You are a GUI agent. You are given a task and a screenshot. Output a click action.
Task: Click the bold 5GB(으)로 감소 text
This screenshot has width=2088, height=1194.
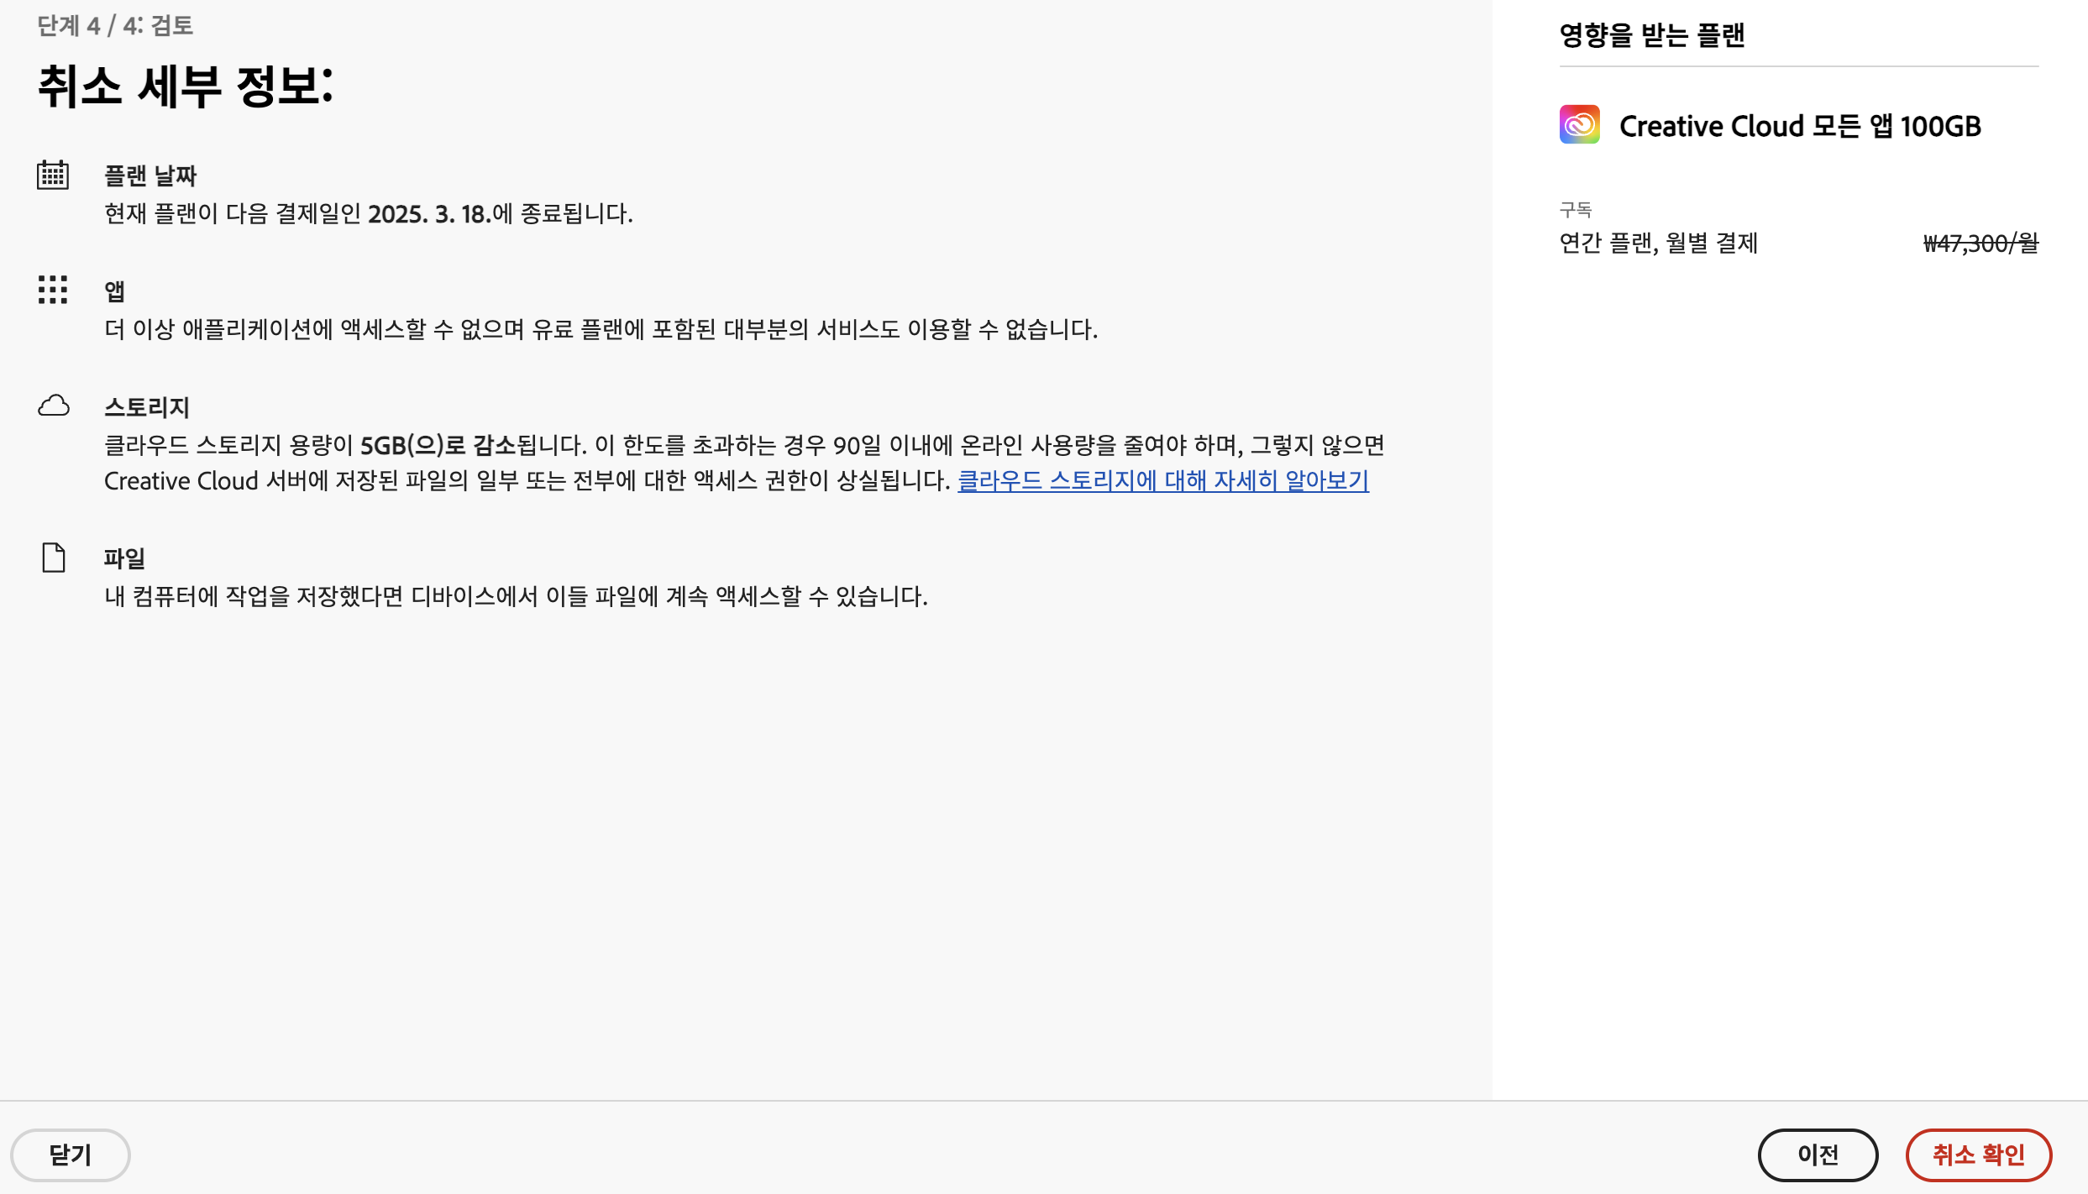(437, 445)
